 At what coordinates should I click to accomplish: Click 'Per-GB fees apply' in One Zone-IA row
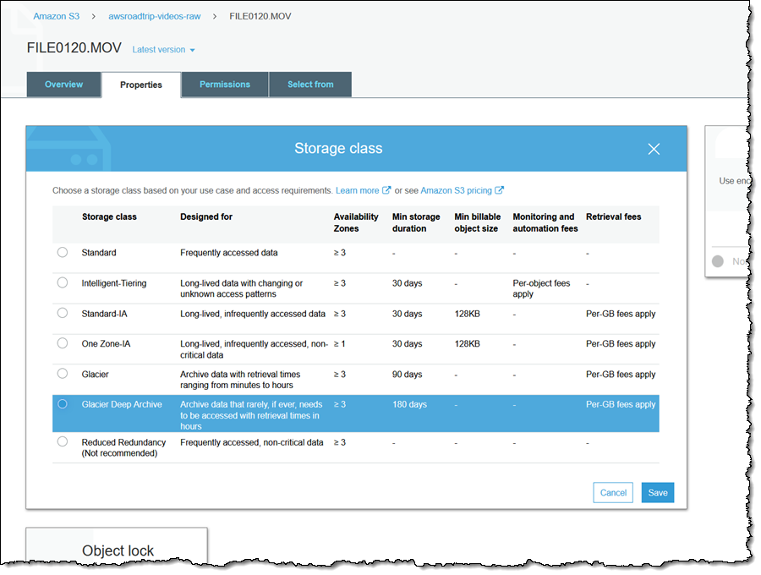pos(621,344)
